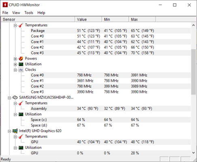This screenshot has width=197, height=162.
Task: Select the Core #3 clock row at 3990 MHz
Action: coord(110,92)
